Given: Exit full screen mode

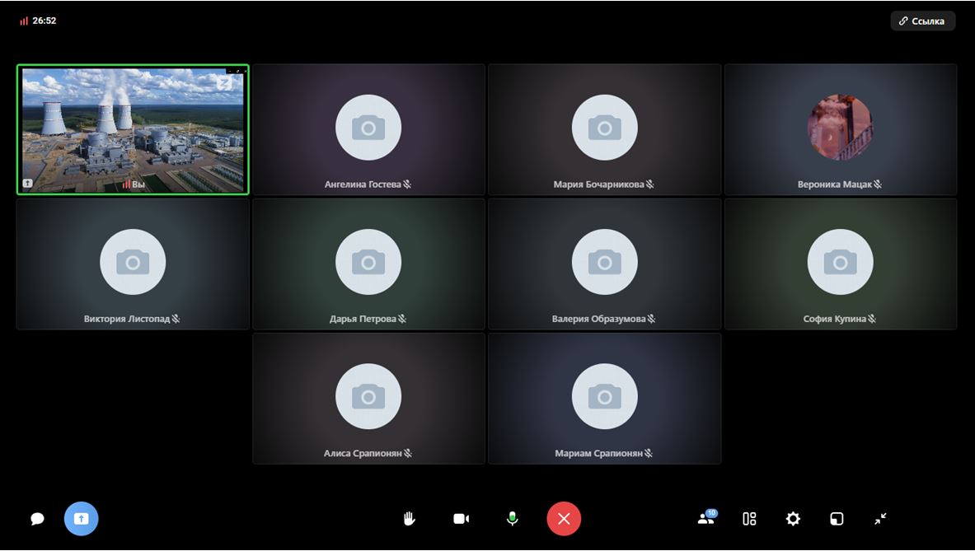Looking at the screenshot, I should 880,519.
